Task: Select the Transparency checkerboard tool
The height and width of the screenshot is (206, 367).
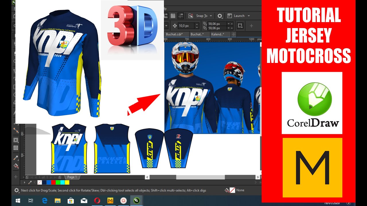Action: 16,148
